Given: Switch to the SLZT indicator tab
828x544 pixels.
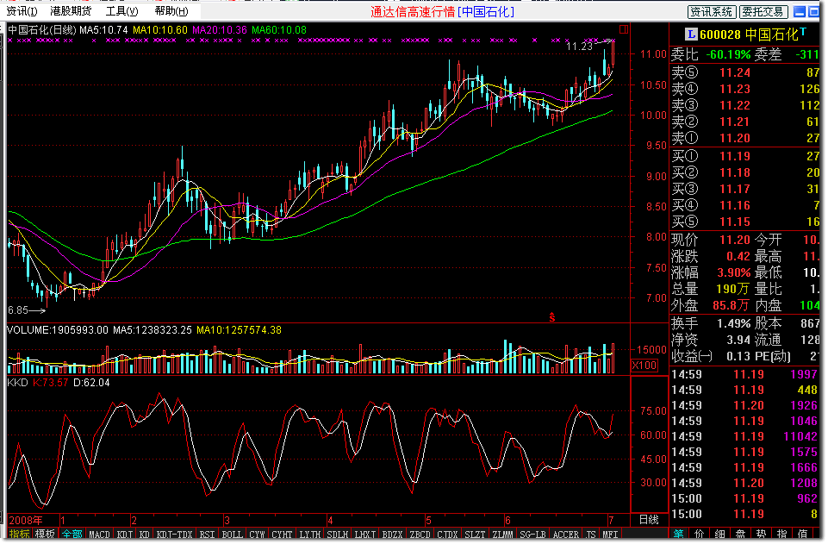Looking at the screenshot, I should 475,535.
